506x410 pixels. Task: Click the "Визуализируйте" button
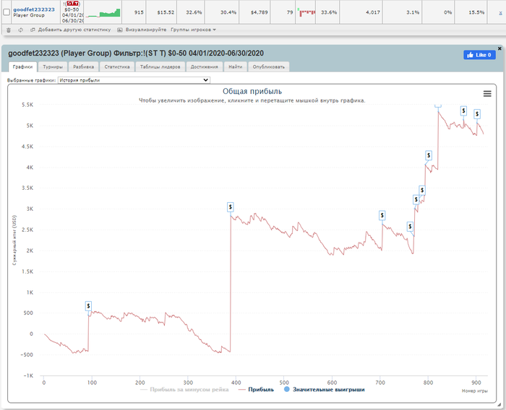click(x=146, y=30)
